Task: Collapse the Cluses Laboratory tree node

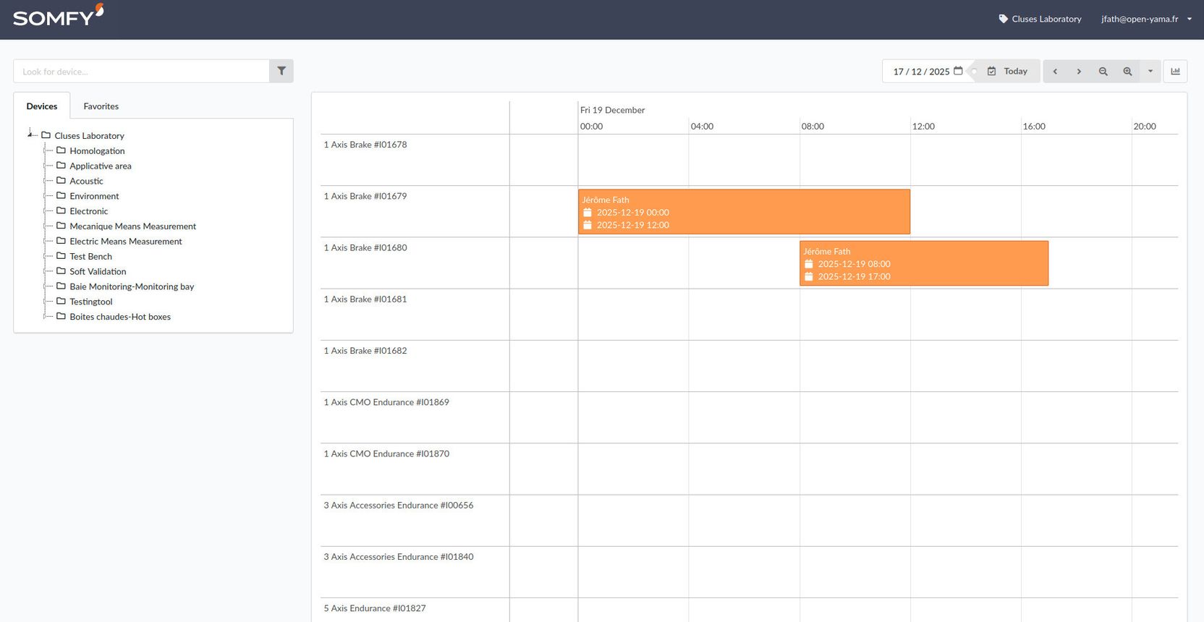Action: pos(30,134)
